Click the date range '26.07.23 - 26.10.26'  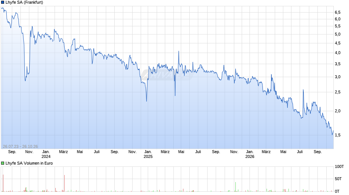(x=20, y=146)
